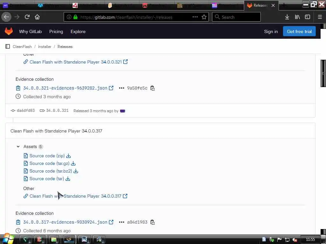This screenshot has height=244, width=326.
Task: Go to installer breadcrumb
Action: 45,47
